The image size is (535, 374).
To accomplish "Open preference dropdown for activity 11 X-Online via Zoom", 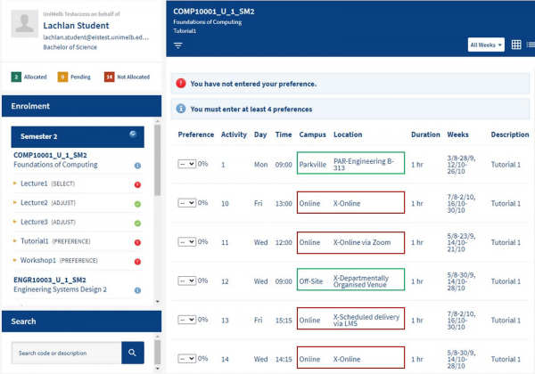I will [186, 242].
